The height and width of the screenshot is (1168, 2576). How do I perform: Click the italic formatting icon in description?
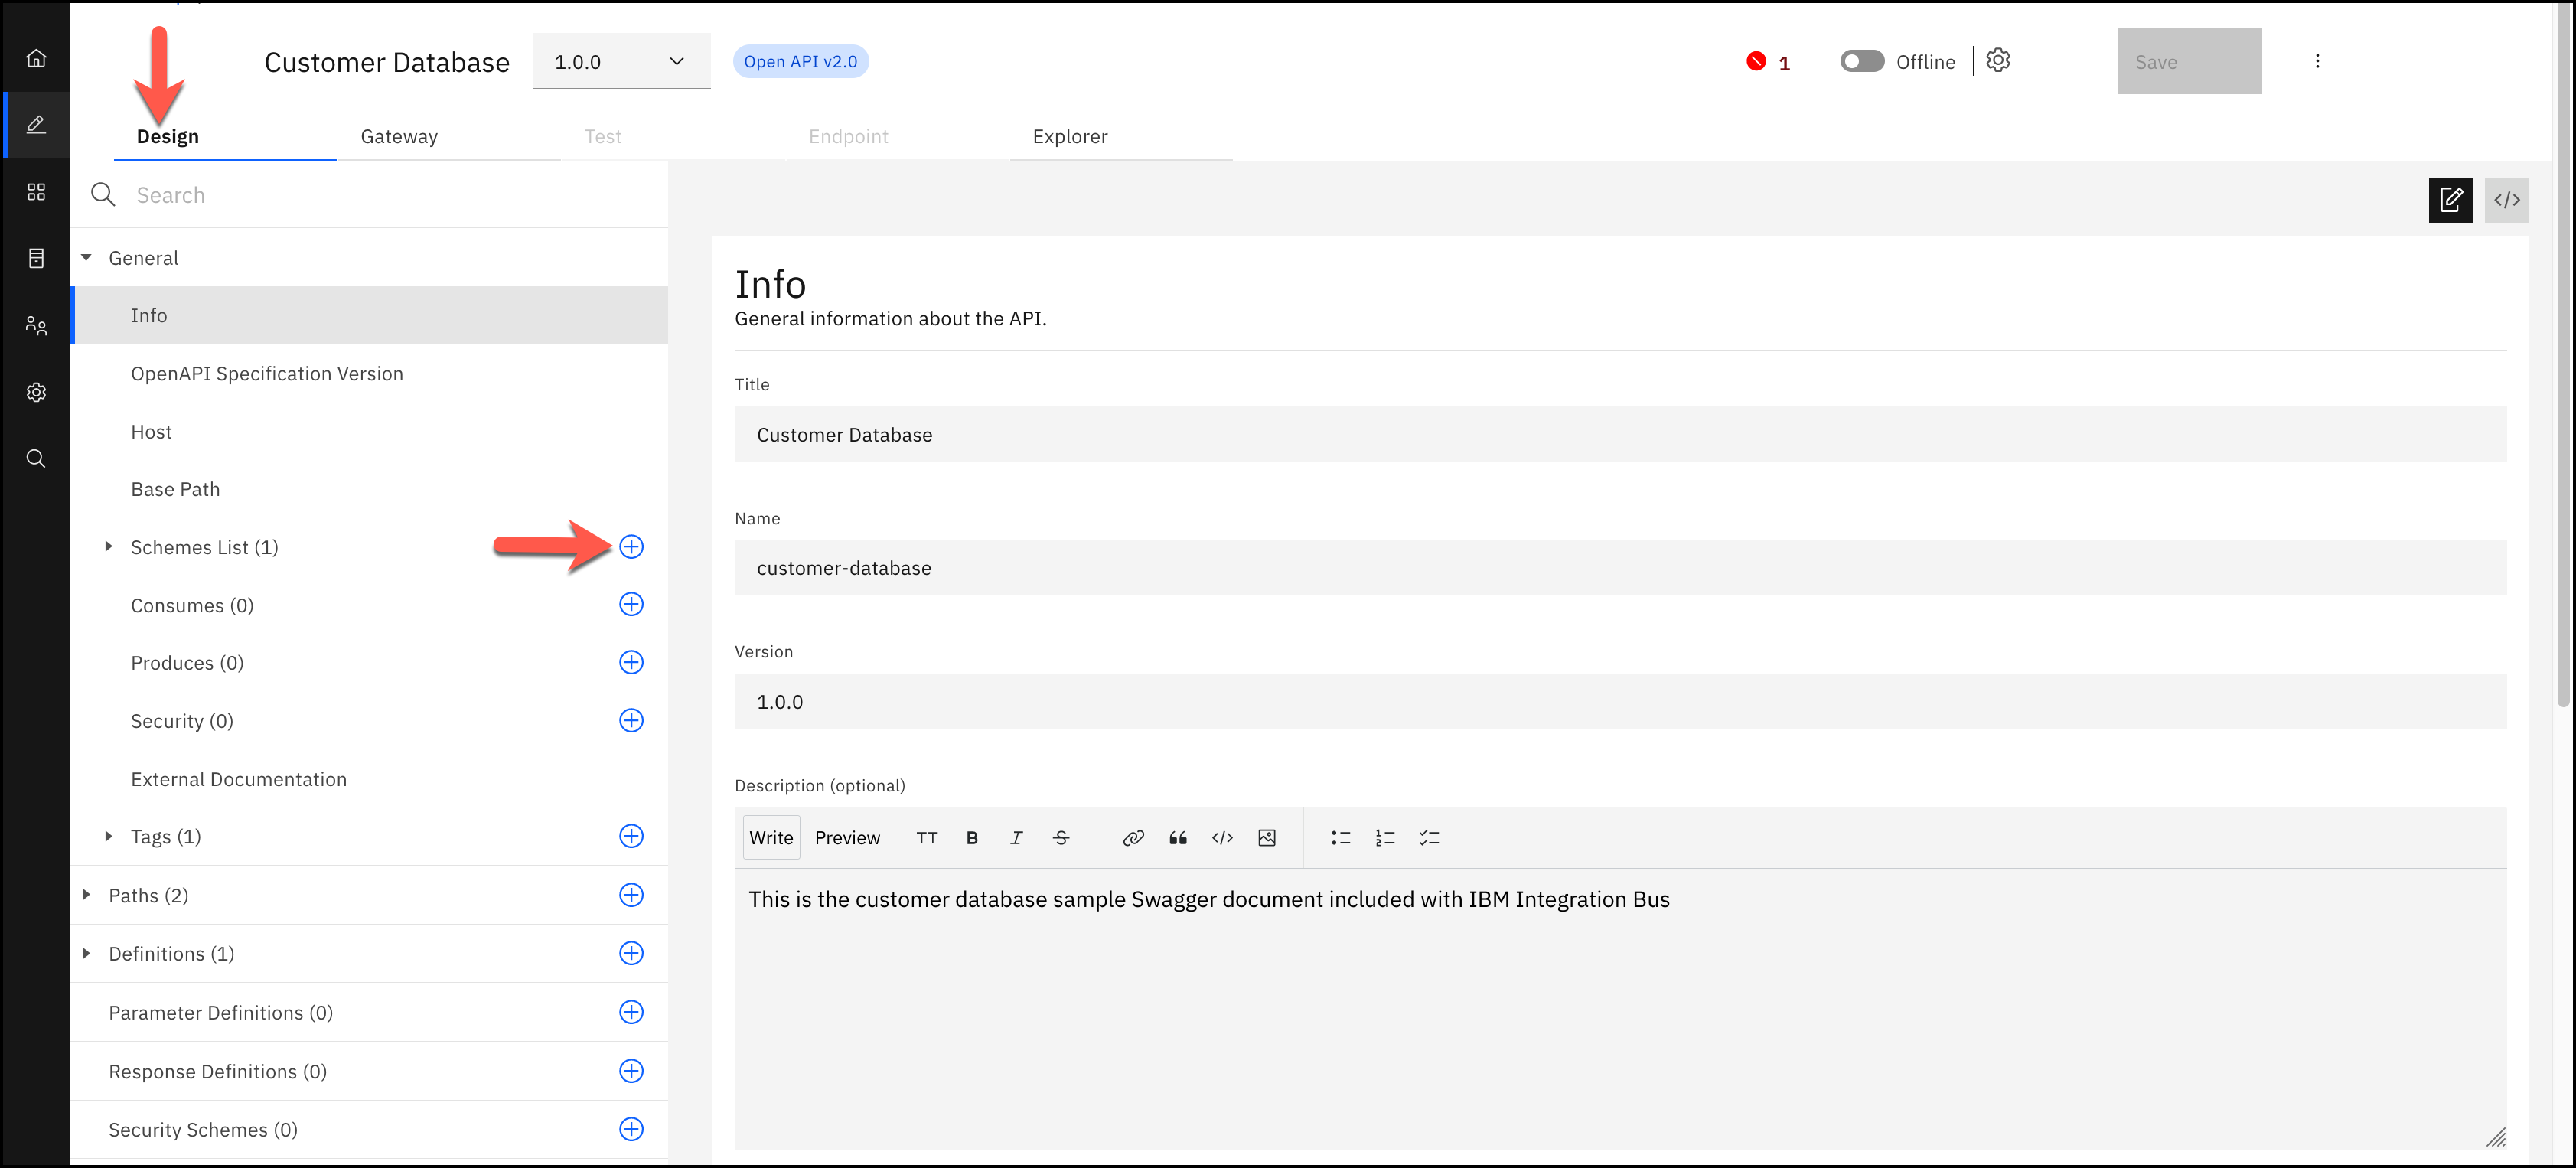point(1016,840)
